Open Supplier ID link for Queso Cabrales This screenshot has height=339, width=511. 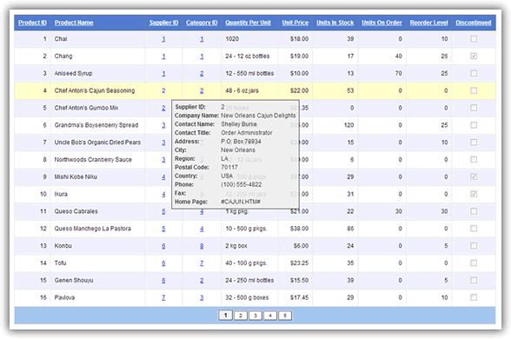163,211
